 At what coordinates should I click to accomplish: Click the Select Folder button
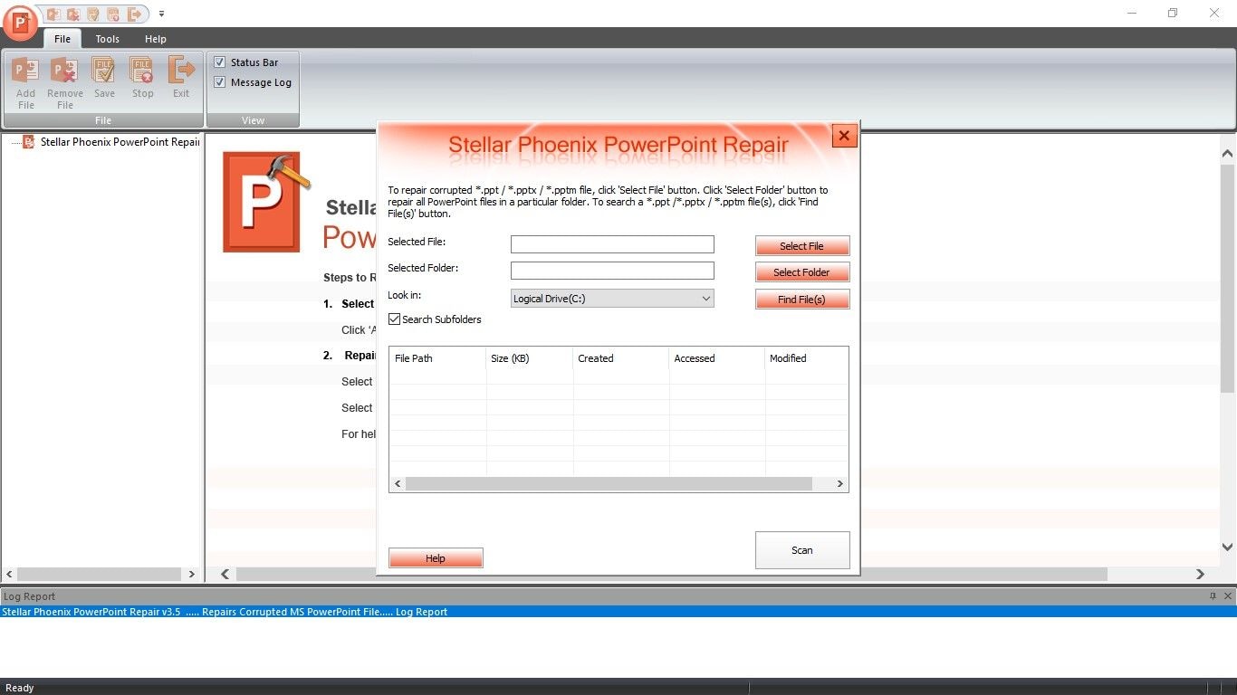pyautogui.click(x=802, y=272)
